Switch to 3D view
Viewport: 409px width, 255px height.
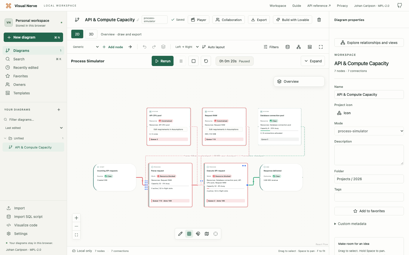click(x=91, y=34)
